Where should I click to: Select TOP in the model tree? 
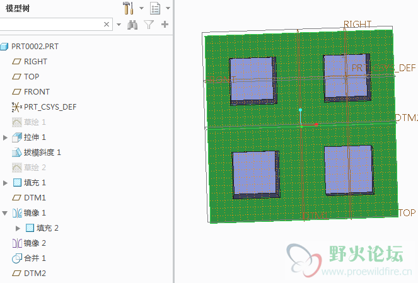[x=32, y=77]
